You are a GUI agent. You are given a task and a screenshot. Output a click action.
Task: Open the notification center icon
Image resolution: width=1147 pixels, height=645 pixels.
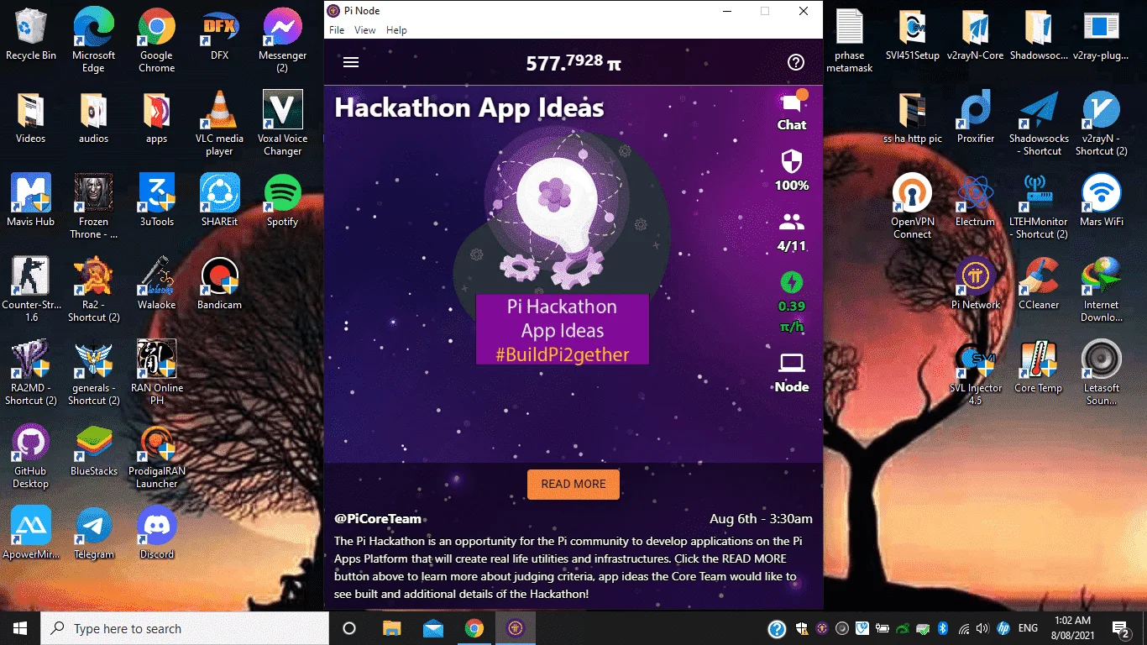(1121, 628)
